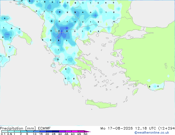Click the over-50 mm legend arrow tip

[x=87, y=131]
